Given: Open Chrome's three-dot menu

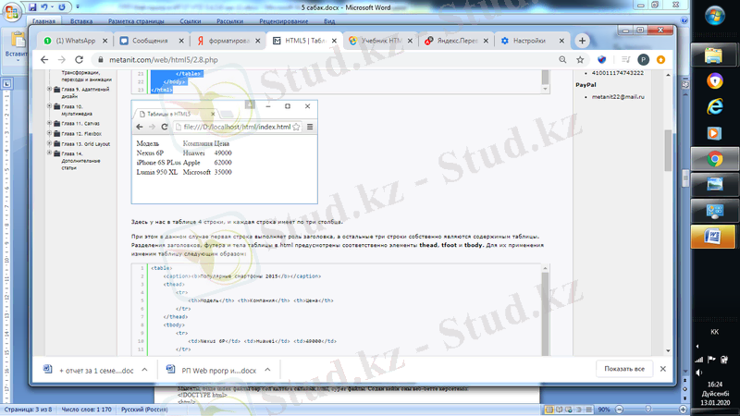Looking at the screenshot, I should point(660,59).
